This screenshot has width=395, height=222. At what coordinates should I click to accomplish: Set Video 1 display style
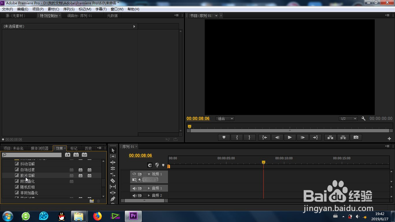point(134,180)
